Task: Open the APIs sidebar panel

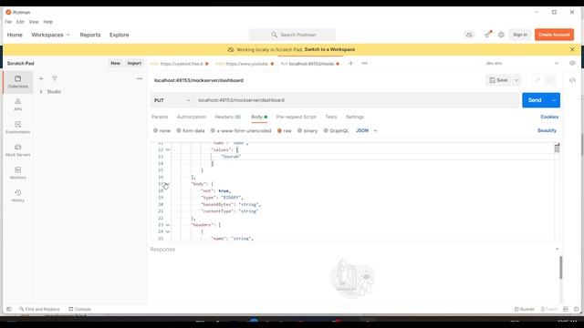Action: pyautogui.click(x=18, y=105)
